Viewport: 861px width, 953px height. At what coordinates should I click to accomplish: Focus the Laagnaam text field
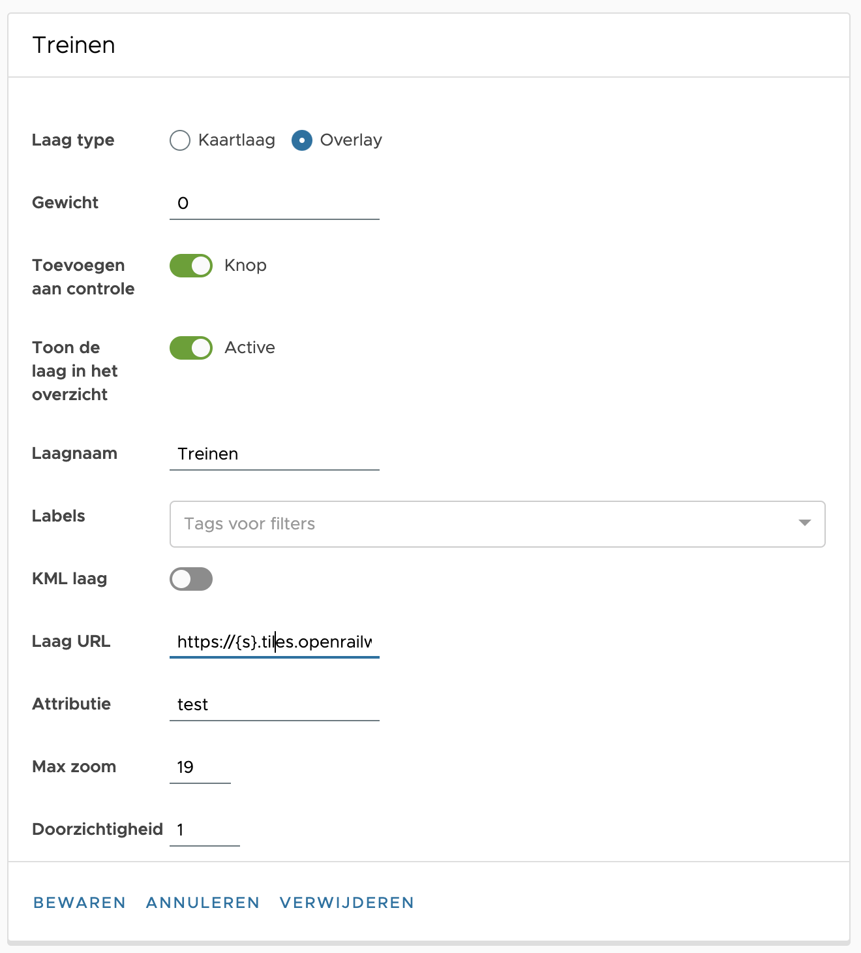(x=274, y=454)
